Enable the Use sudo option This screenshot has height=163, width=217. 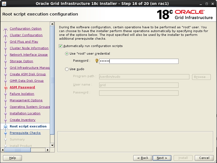67,69
